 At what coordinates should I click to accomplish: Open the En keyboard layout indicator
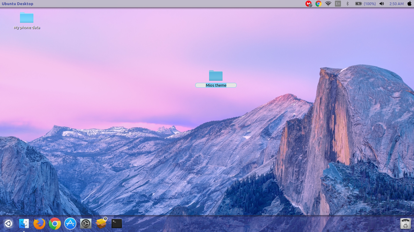coord(338,4)
